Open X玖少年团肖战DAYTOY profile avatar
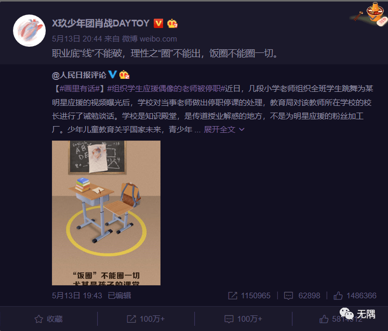 (x=29, y=31)
